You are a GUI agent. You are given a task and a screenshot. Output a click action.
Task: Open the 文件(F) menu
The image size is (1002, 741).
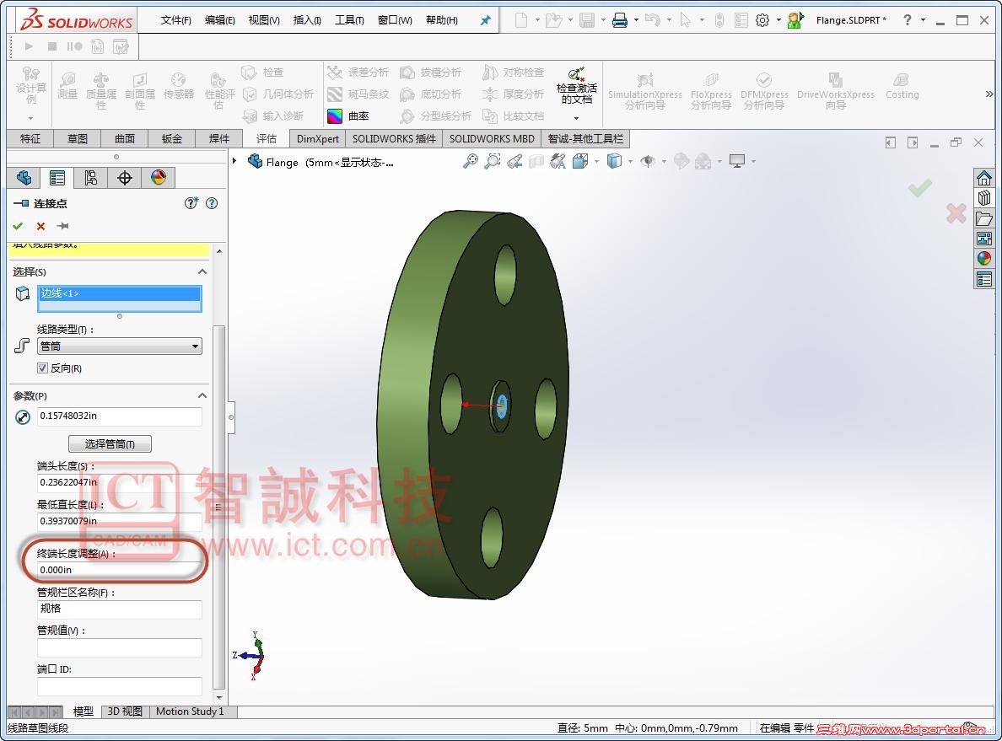click(x=175, y=20)
